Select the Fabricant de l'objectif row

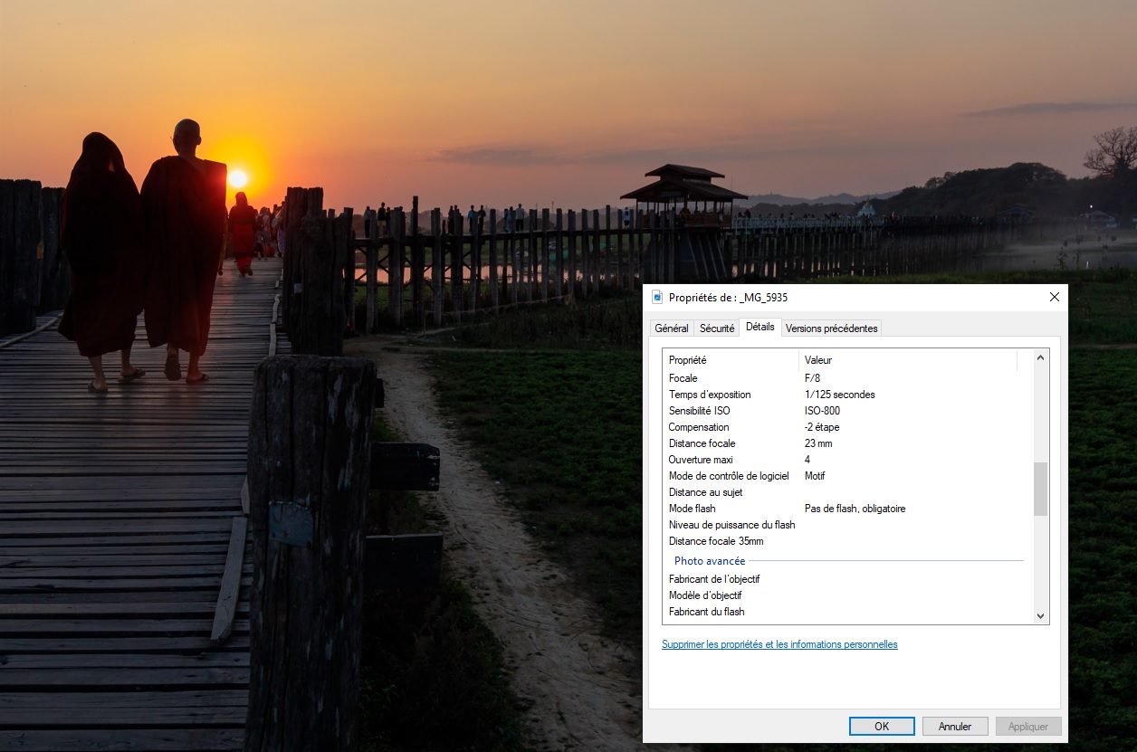coord(846,579)
